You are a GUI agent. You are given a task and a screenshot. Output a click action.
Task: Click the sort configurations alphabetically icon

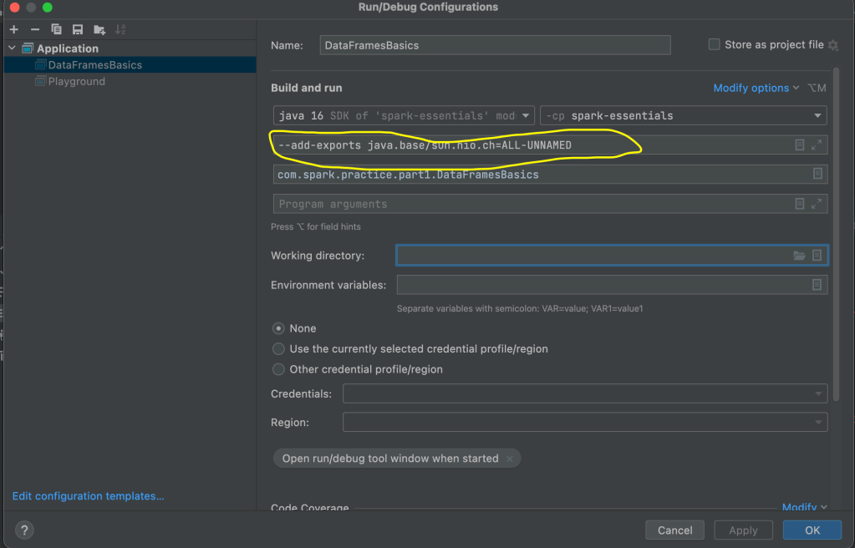coord(120,29)
